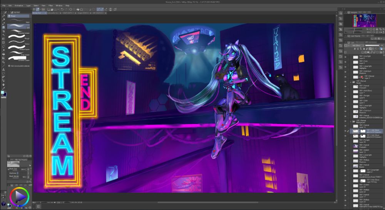This screenshot has width=385, height=210.
Task: Hide Normal Layer 17
Action: (x=345, y=195)
